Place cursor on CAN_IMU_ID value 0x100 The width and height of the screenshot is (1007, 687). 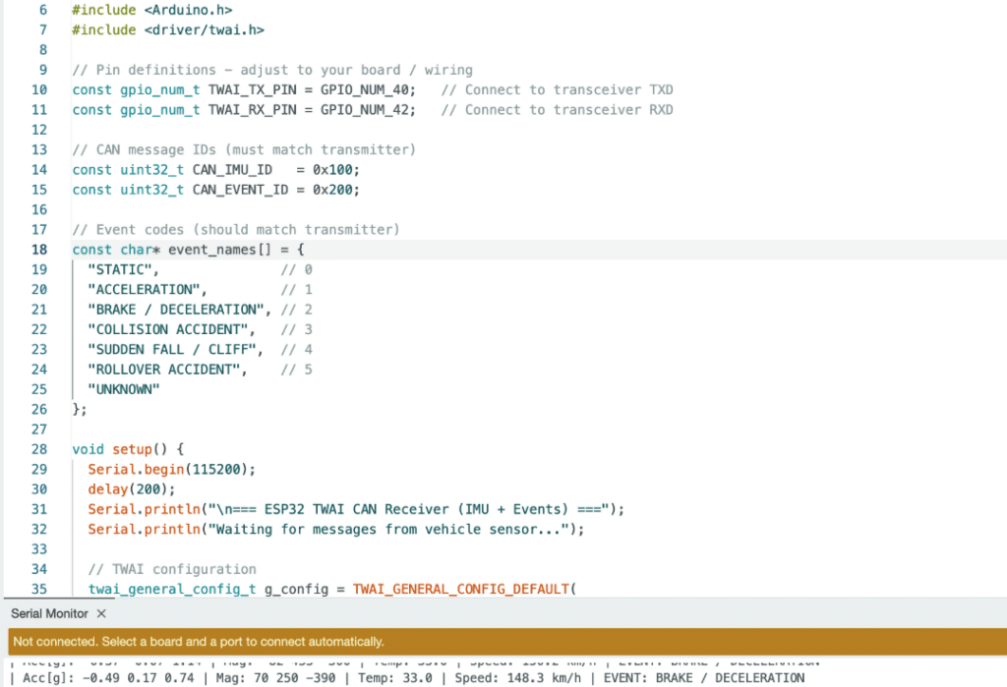click(x=336, y=170)
